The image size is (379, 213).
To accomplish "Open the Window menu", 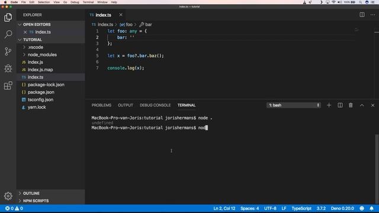I will tap(102, 2).
